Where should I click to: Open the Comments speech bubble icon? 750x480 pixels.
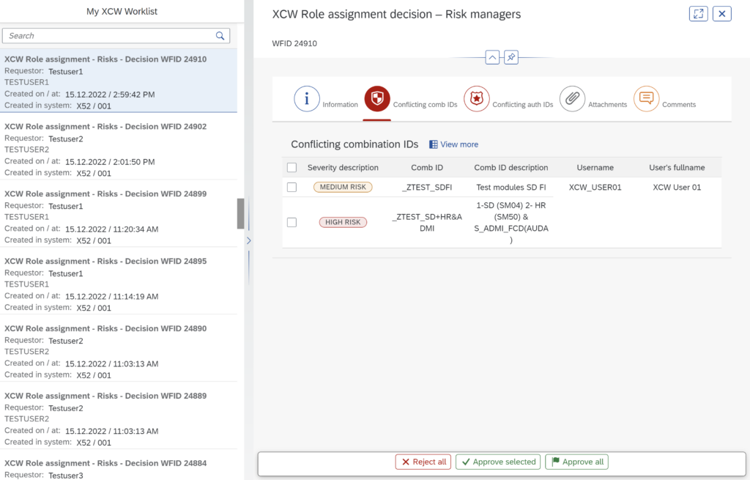pyautogui.click(x=646, y=99)
